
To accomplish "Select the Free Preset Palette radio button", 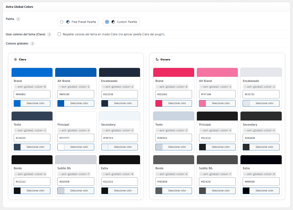I will click(62, 22).
